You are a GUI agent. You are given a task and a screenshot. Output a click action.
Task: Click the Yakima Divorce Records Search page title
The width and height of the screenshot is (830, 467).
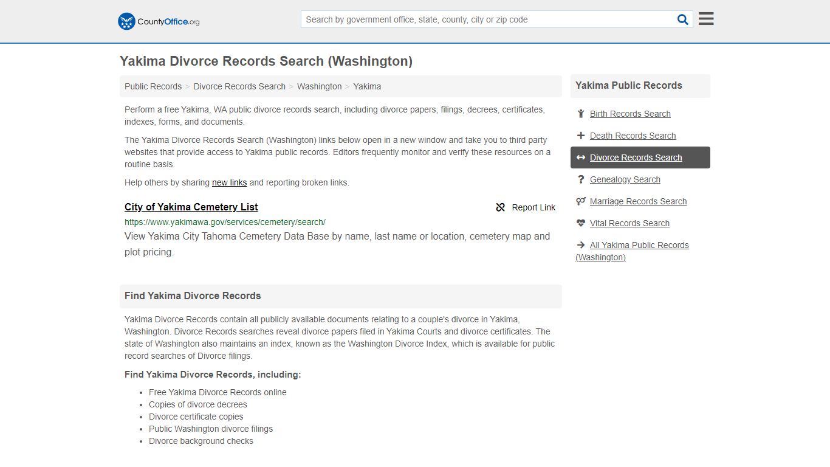266,61
